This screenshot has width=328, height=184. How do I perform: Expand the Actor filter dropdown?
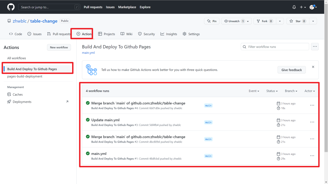[x=310, y=91]
